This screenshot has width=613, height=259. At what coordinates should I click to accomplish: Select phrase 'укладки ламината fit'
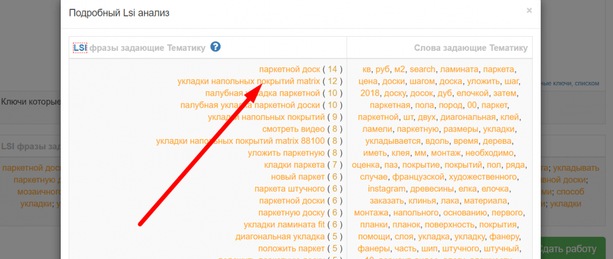[284, 225]
